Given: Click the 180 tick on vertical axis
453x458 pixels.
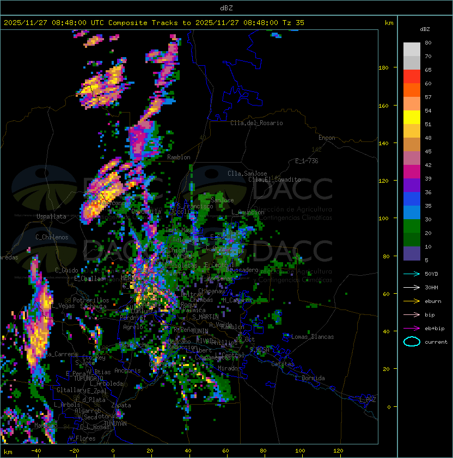Looking at the screenshot, I should pos(383,67).
